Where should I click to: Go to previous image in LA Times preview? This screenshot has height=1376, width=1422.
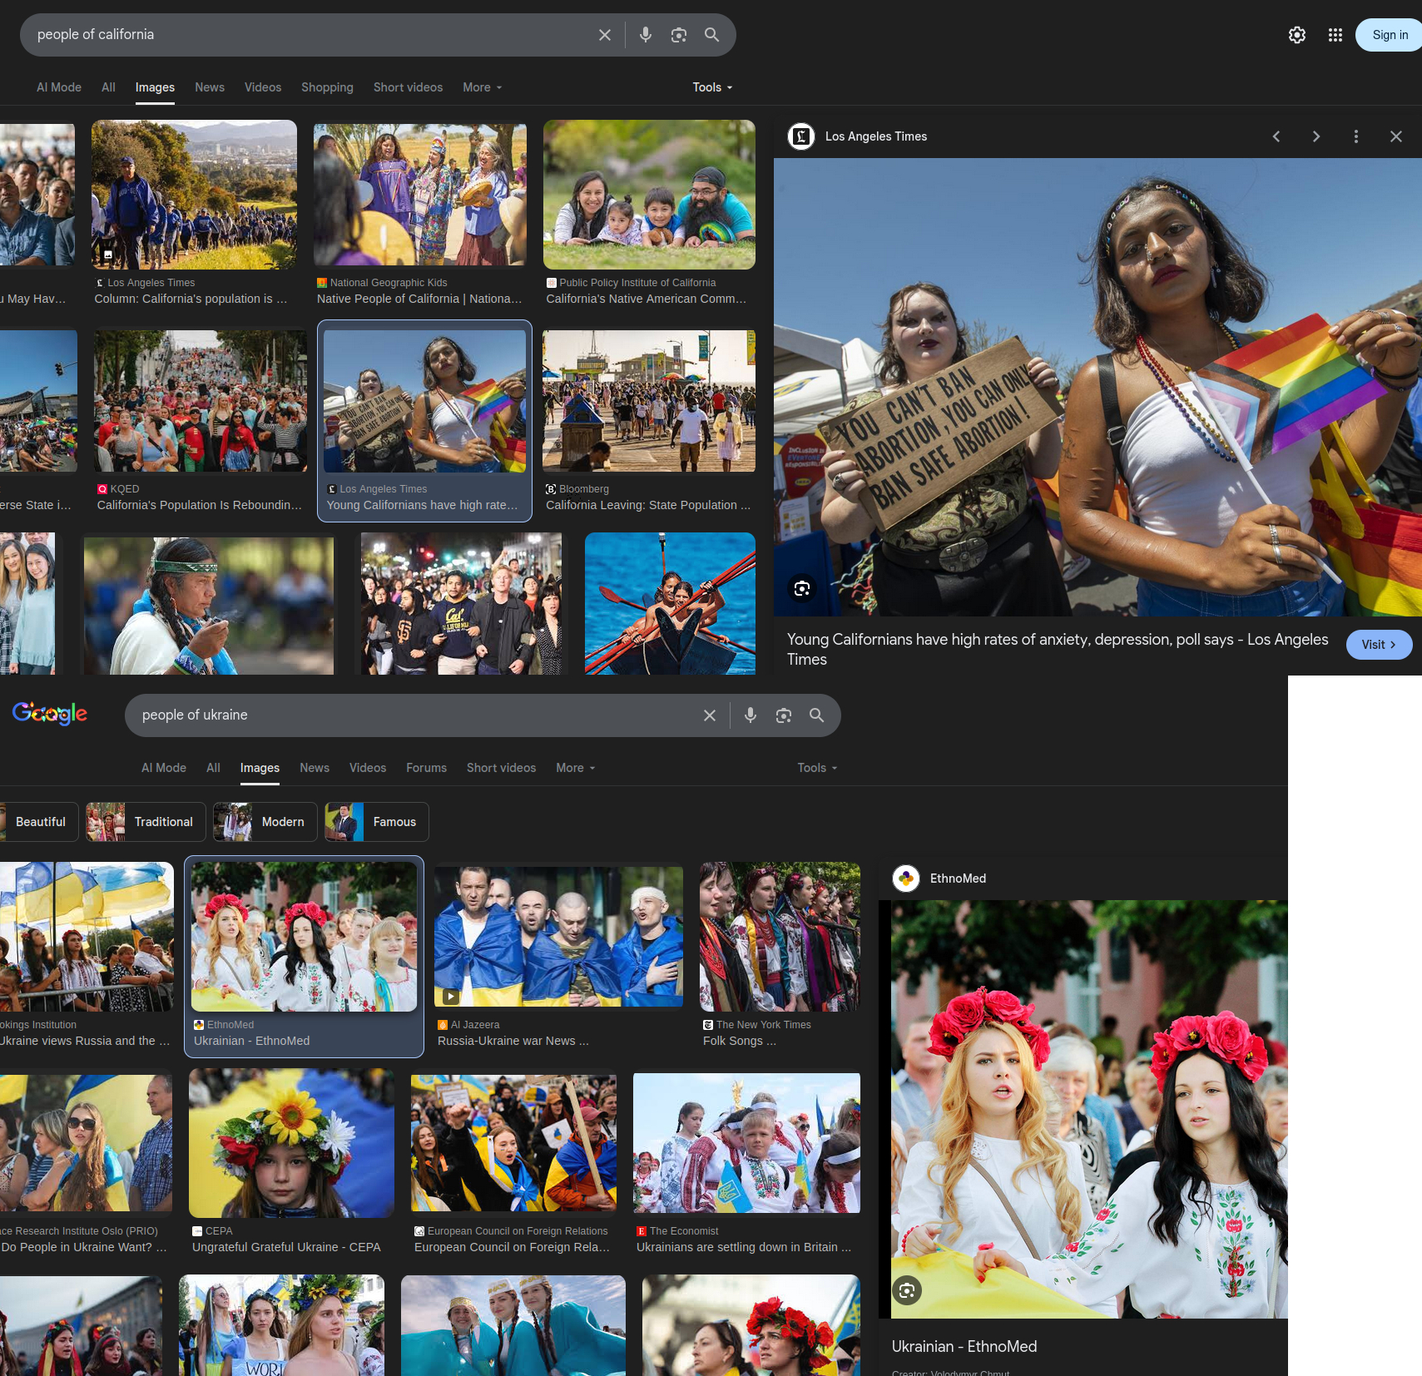tap(1276, 136)
